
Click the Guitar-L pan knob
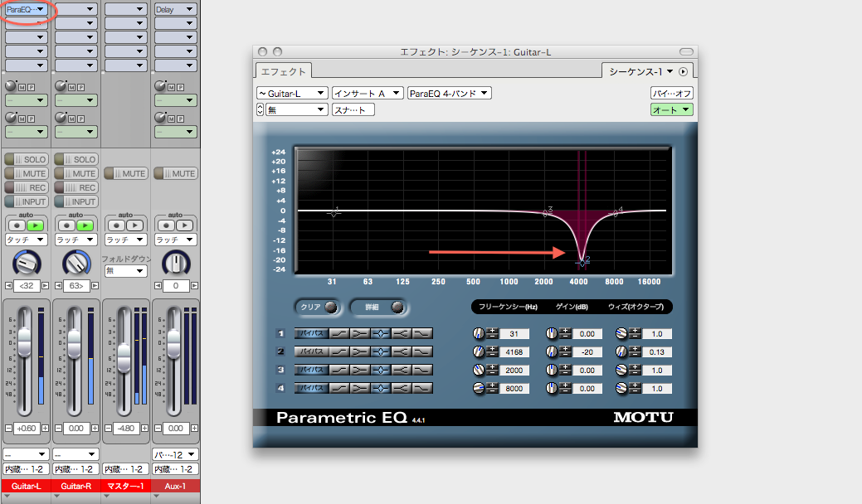pyautogui.click(x=27, y=263)
